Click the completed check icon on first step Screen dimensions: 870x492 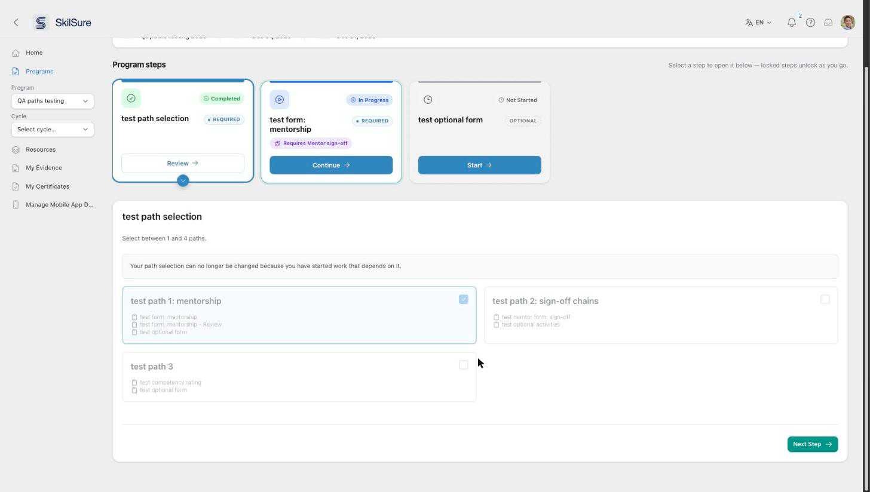(x=131, y=98)
